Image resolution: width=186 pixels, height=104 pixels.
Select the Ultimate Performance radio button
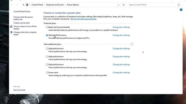[x=47, y=35]
